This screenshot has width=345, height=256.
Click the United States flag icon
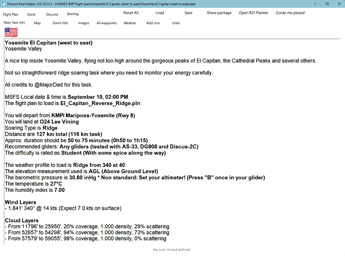[11, 32]
